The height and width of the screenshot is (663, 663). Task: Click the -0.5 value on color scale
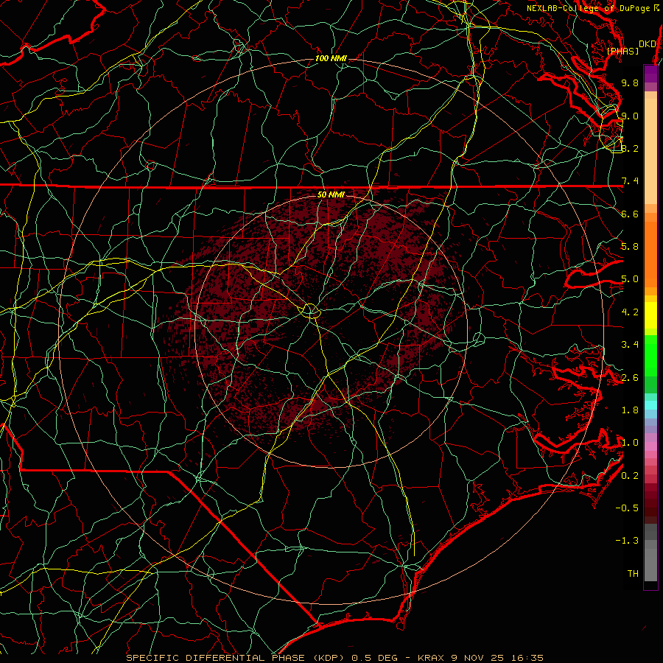coord(627,508)
